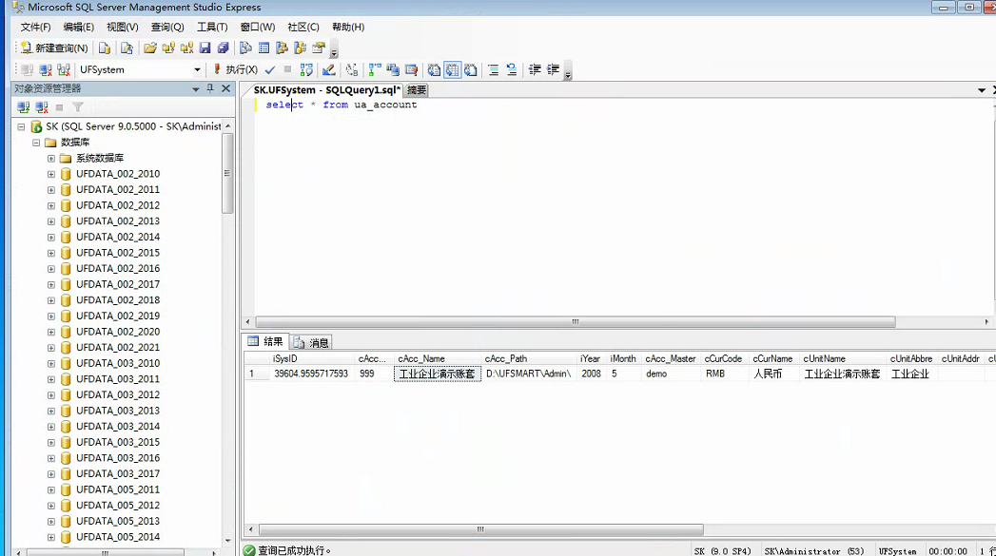Image resolution: width=996 pixels, height=556 pixels.
Task: Collapse the SK server node
Action: point(21,126)
